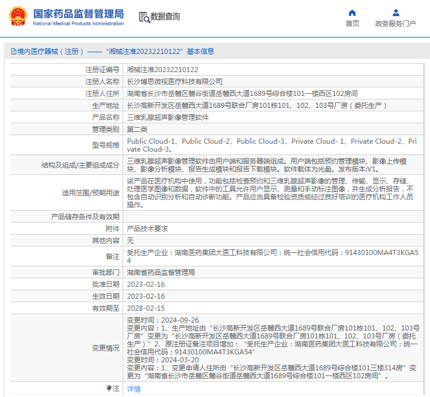Click the 注册证编号 row label

[102, 70]
